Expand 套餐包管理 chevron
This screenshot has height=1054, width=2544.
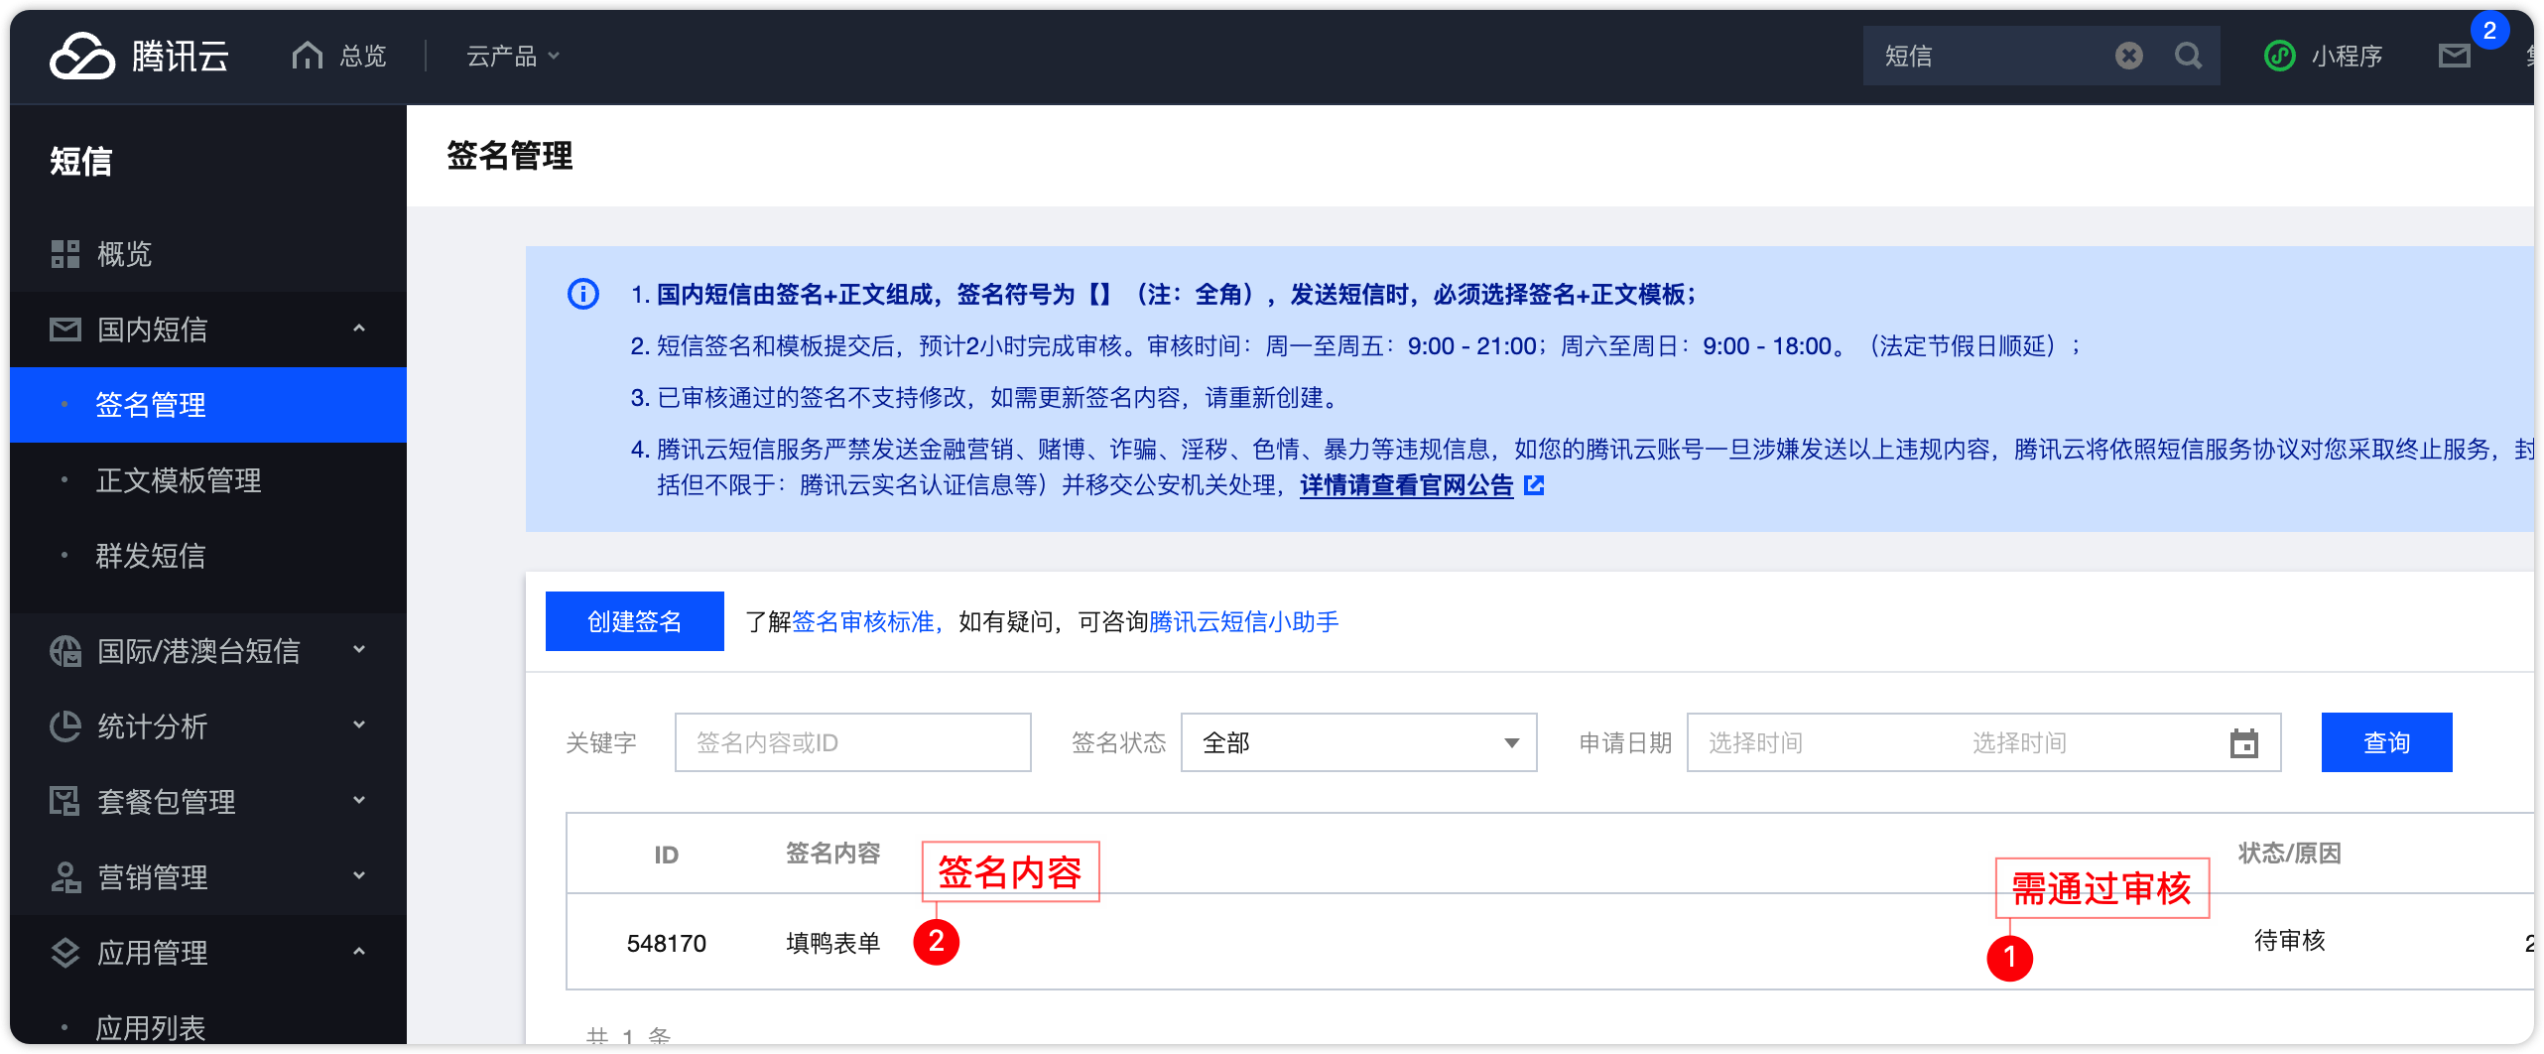point(359,801)
